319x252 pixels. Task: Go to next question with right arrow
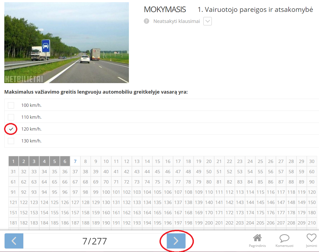[176, 241]
